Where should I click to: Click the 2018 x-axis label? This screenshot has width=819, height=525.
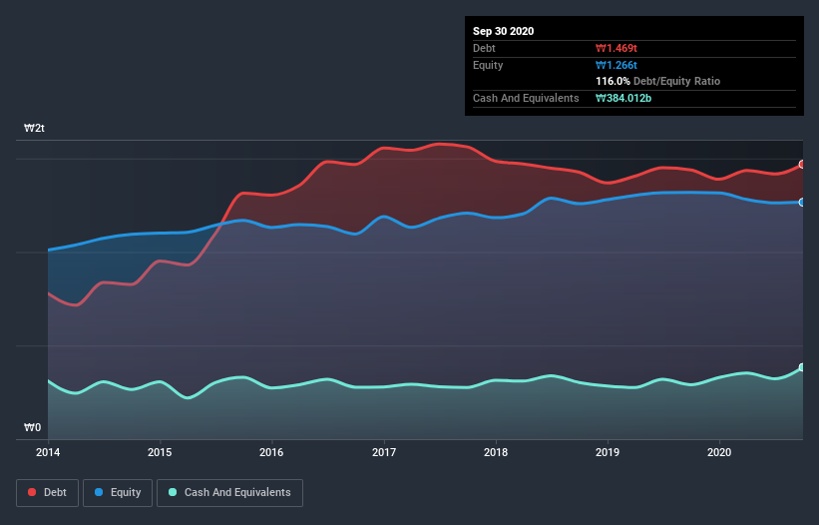496,452
